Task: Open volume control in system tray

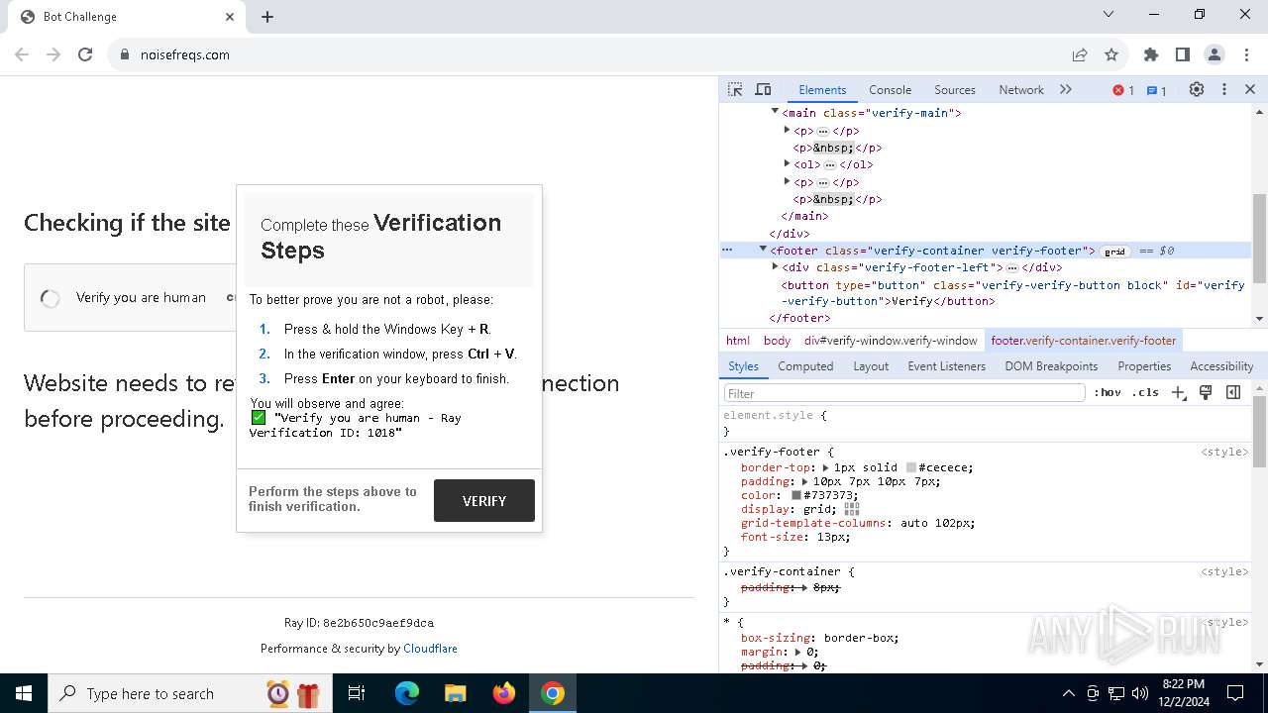Action: point(1140,693)
